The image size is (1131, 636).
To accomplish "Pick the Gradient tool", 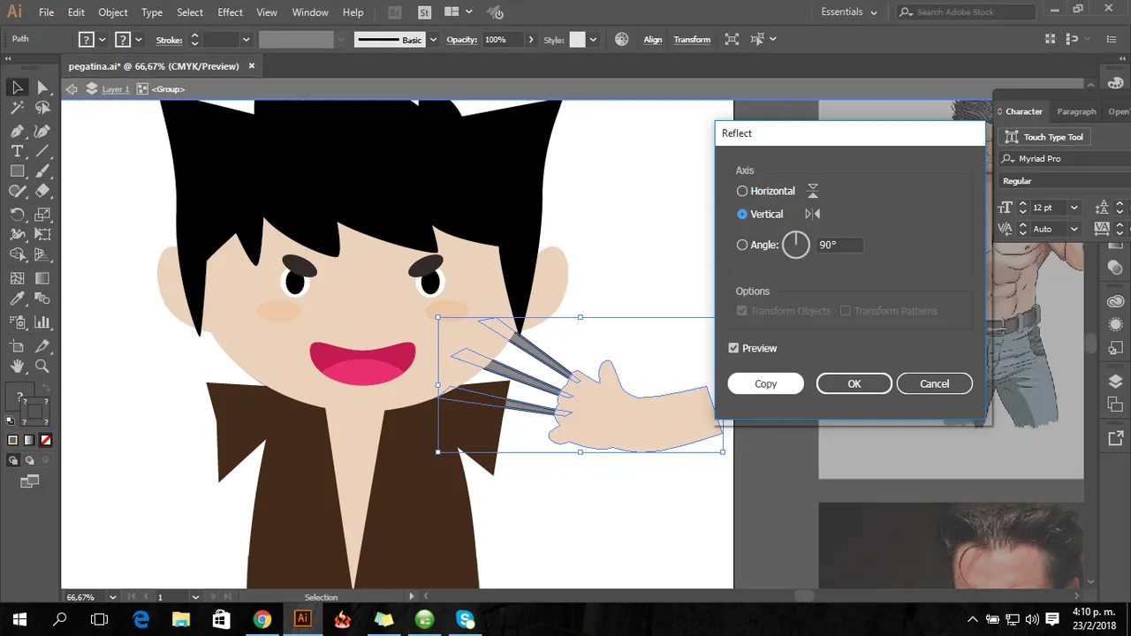I will (42, 278).
